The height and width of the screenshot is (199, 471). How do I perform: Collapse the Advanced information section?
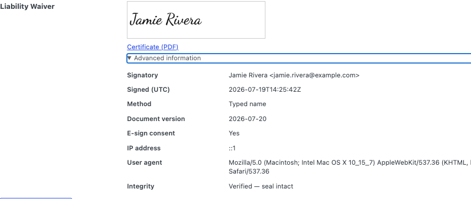coord(299,58)
